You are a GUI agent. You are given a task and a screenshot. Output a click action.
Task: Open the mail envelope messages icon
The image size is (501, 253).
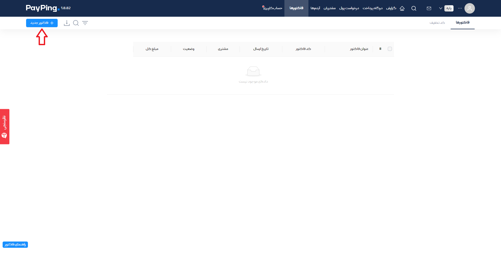pos(429,8)
